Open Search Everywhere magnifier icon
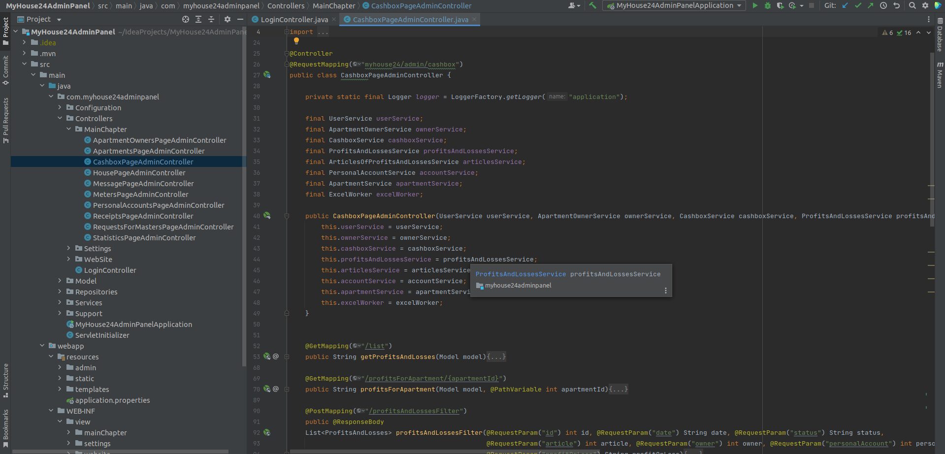945x454 pixels. [912, 5]
